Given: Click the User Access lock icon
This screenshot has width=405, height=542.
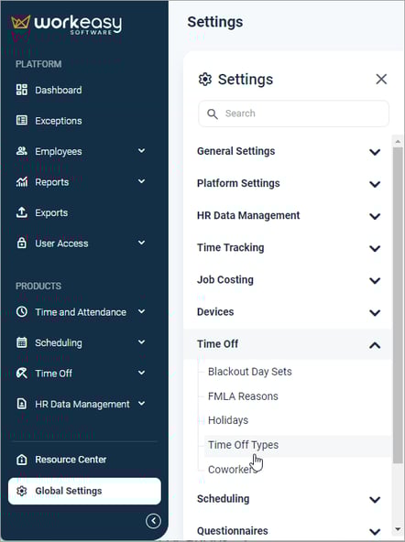Looking at the screenshot, I should 21,243.
